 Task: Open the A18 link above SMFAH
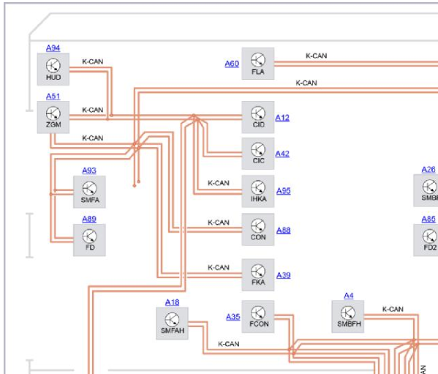(172, 302)
